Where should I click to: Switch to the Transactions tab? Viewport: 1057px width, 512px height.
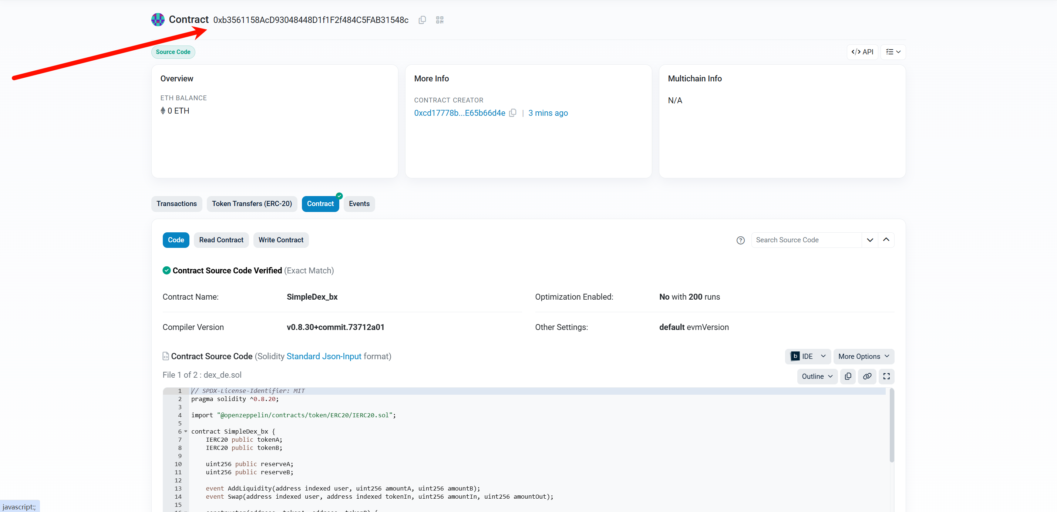[x=176, y=204]
